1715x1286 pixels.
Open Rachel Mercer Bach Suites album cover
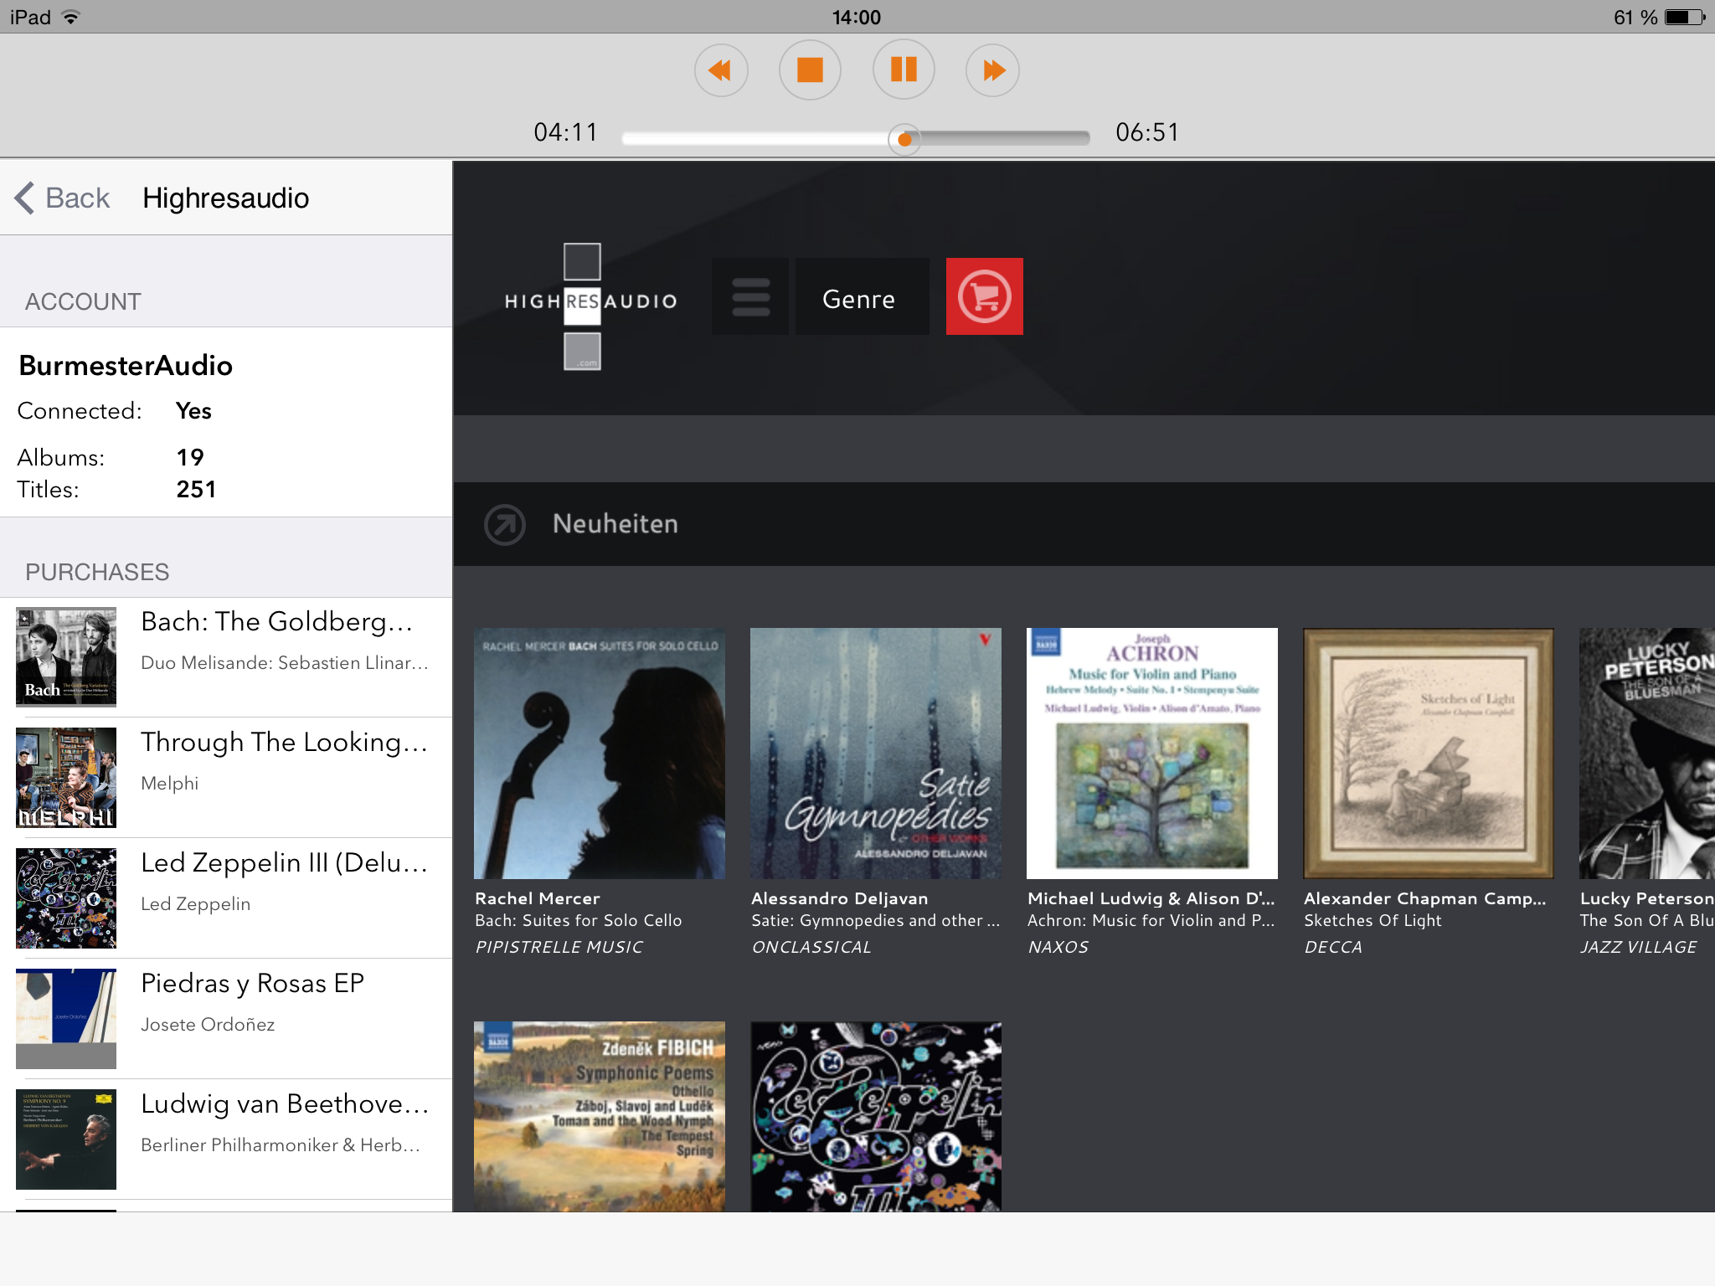(x=600, y=754)
